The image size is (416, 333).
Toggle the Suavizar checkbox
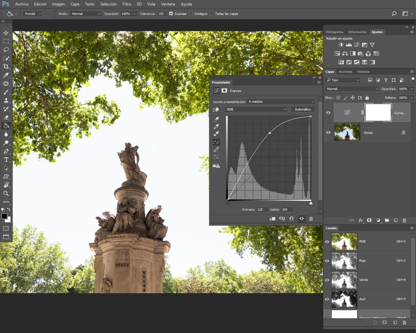(171, 13)
